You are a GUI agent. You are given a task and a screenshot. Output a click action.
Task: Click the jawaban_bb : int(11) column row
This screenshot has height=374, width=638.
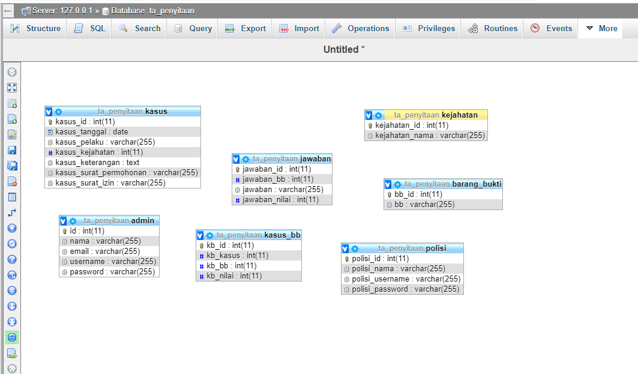(282, 179)
